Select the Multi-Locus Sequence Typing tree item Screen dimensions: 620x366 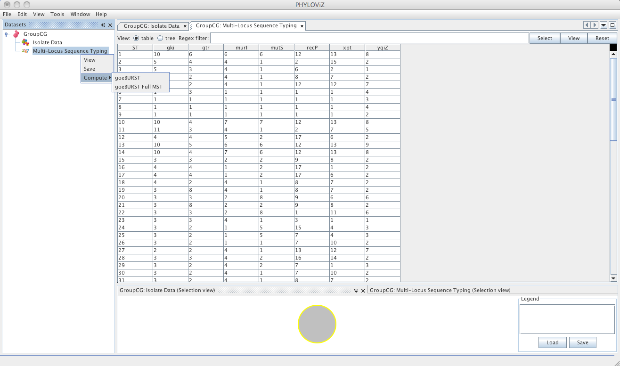coord(70,51)
